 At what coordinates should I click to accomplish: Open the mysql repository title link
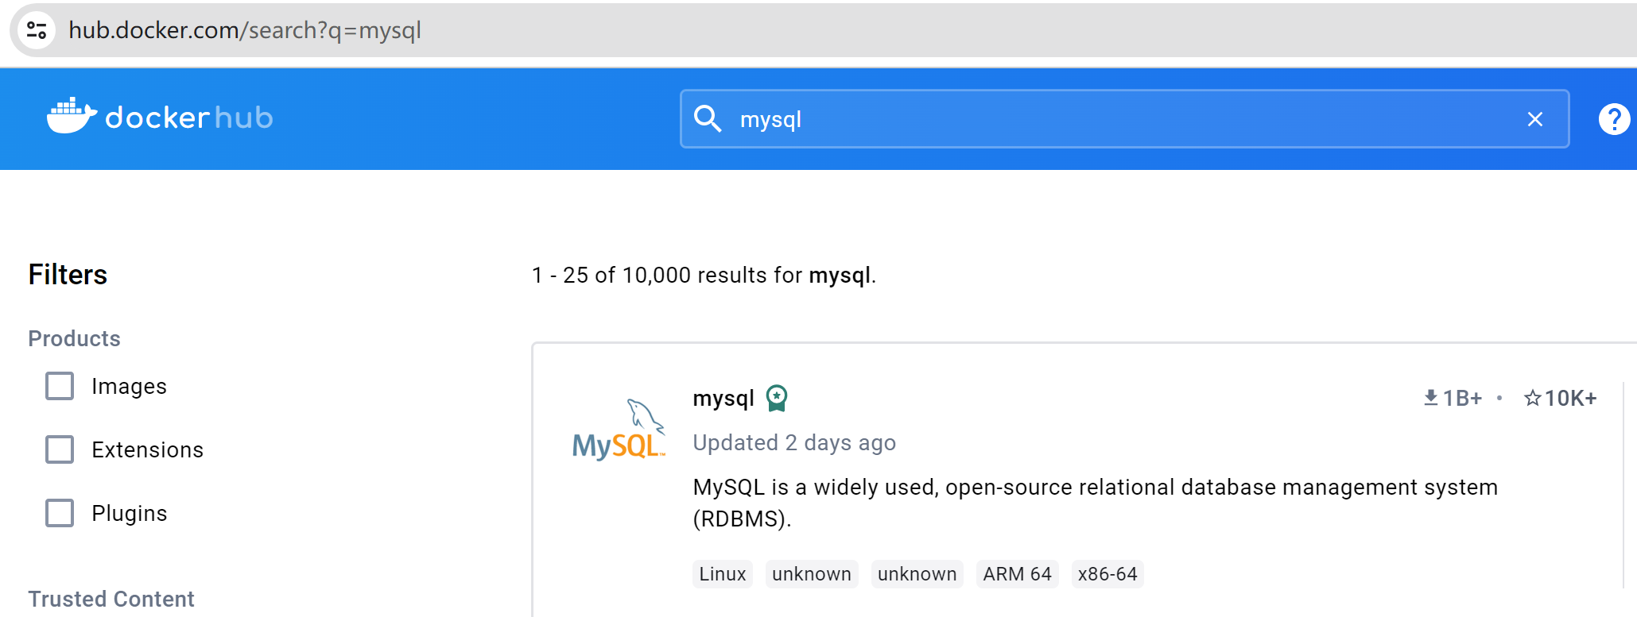(x=723, y=398)
